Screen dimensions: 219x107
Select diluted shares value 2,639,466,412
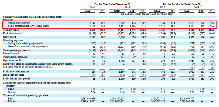117,101
